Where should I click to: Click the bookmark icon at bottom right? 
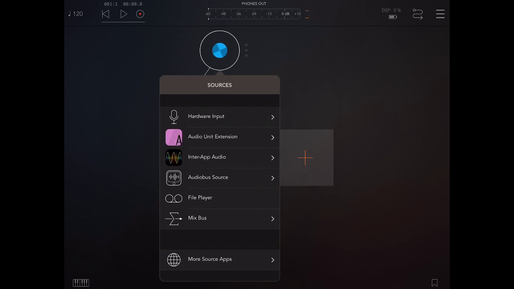tap(434, 283)
